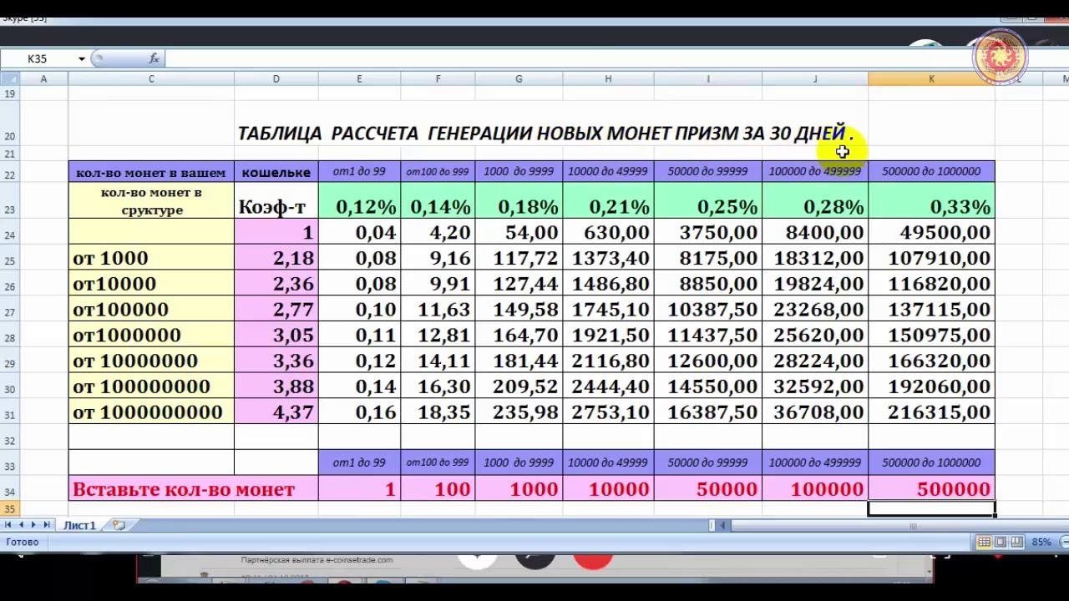
Task: Select the '500000' cell in row 34
Action: (x=931, y=488)
